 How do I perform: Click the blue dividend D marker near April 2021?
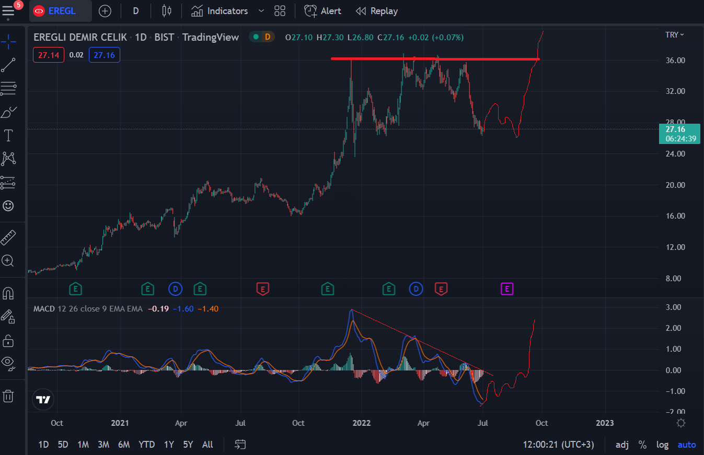pyautogui.click(x=175, y=288)
